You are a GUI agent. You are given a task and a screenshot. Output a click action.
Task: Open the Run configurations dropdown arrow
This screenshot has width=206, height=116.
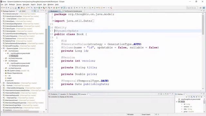point(42,8)
